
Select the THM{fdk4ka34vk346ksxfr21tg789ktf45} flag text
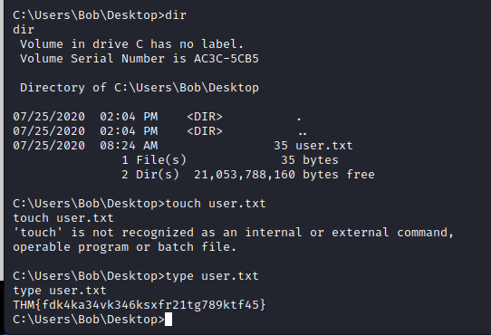point(140,305)
